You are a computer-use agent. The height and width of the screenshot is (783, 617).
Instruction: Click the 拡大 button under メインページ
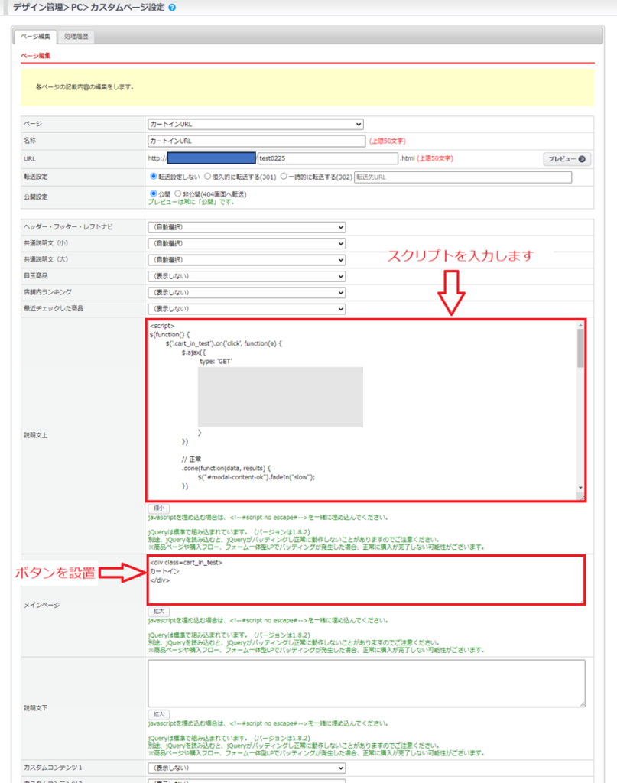[x=159, y=611]
